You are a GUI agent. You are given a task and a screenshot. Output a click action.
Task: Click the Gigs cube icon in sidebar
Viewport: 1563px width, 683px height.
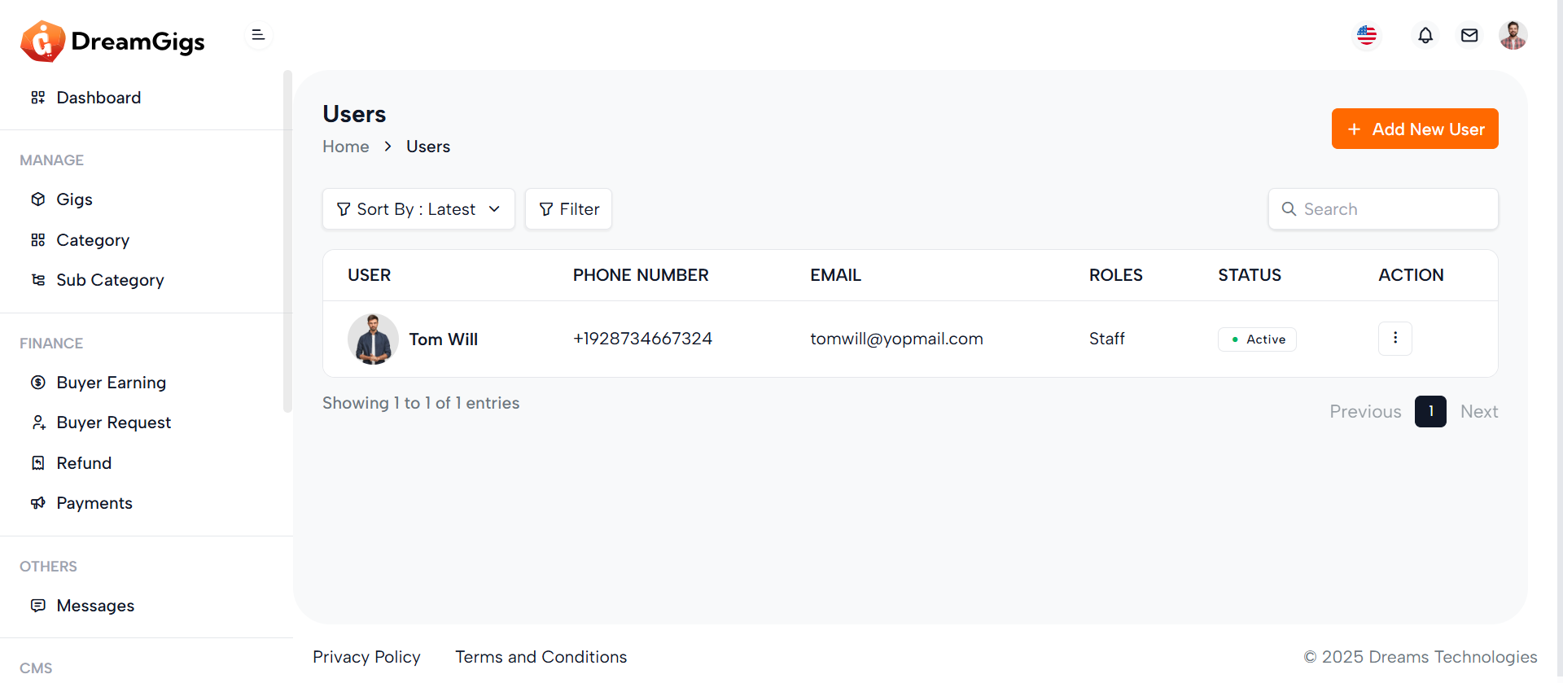click(x=38, y=199)
